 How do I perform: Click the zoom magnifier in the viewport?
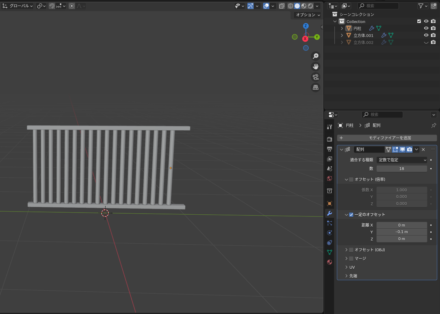coord(316,56)
